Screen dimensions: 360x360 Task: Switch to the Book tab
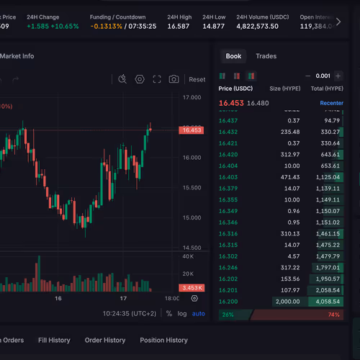233,56
